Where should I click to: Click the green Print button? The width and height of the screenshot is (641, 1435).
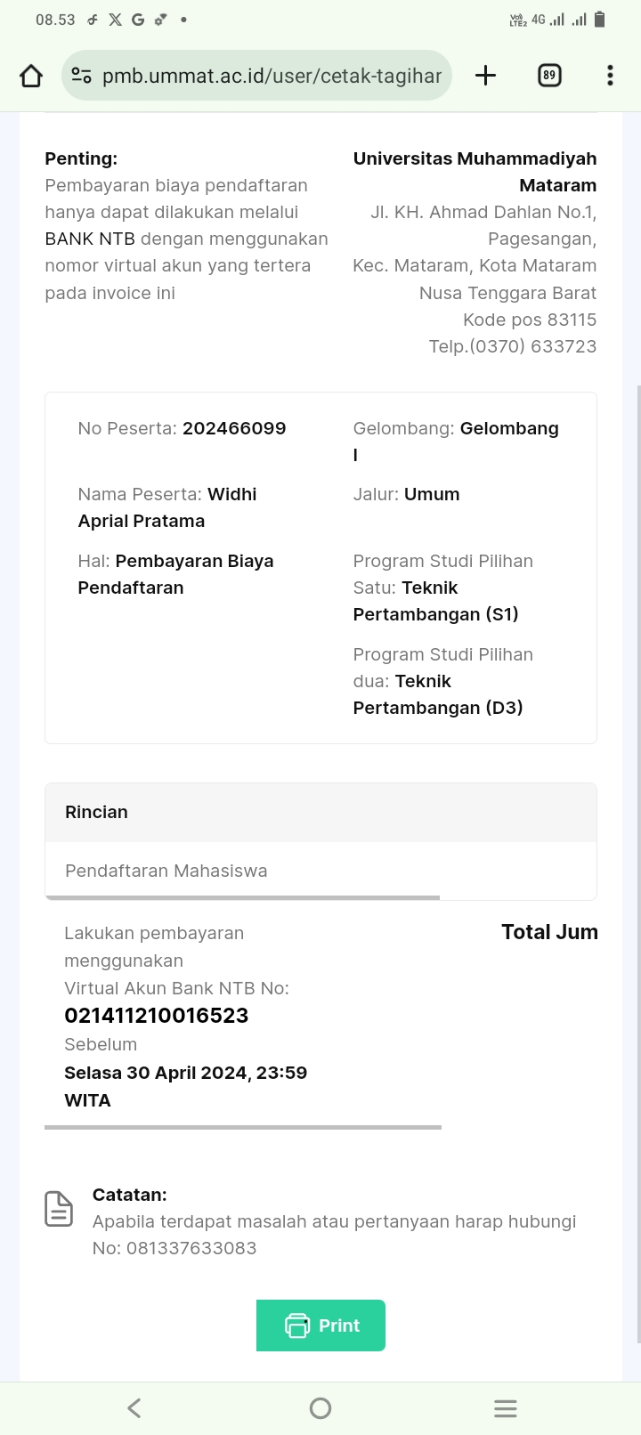pyautogui.click(x=320, y=1326)
